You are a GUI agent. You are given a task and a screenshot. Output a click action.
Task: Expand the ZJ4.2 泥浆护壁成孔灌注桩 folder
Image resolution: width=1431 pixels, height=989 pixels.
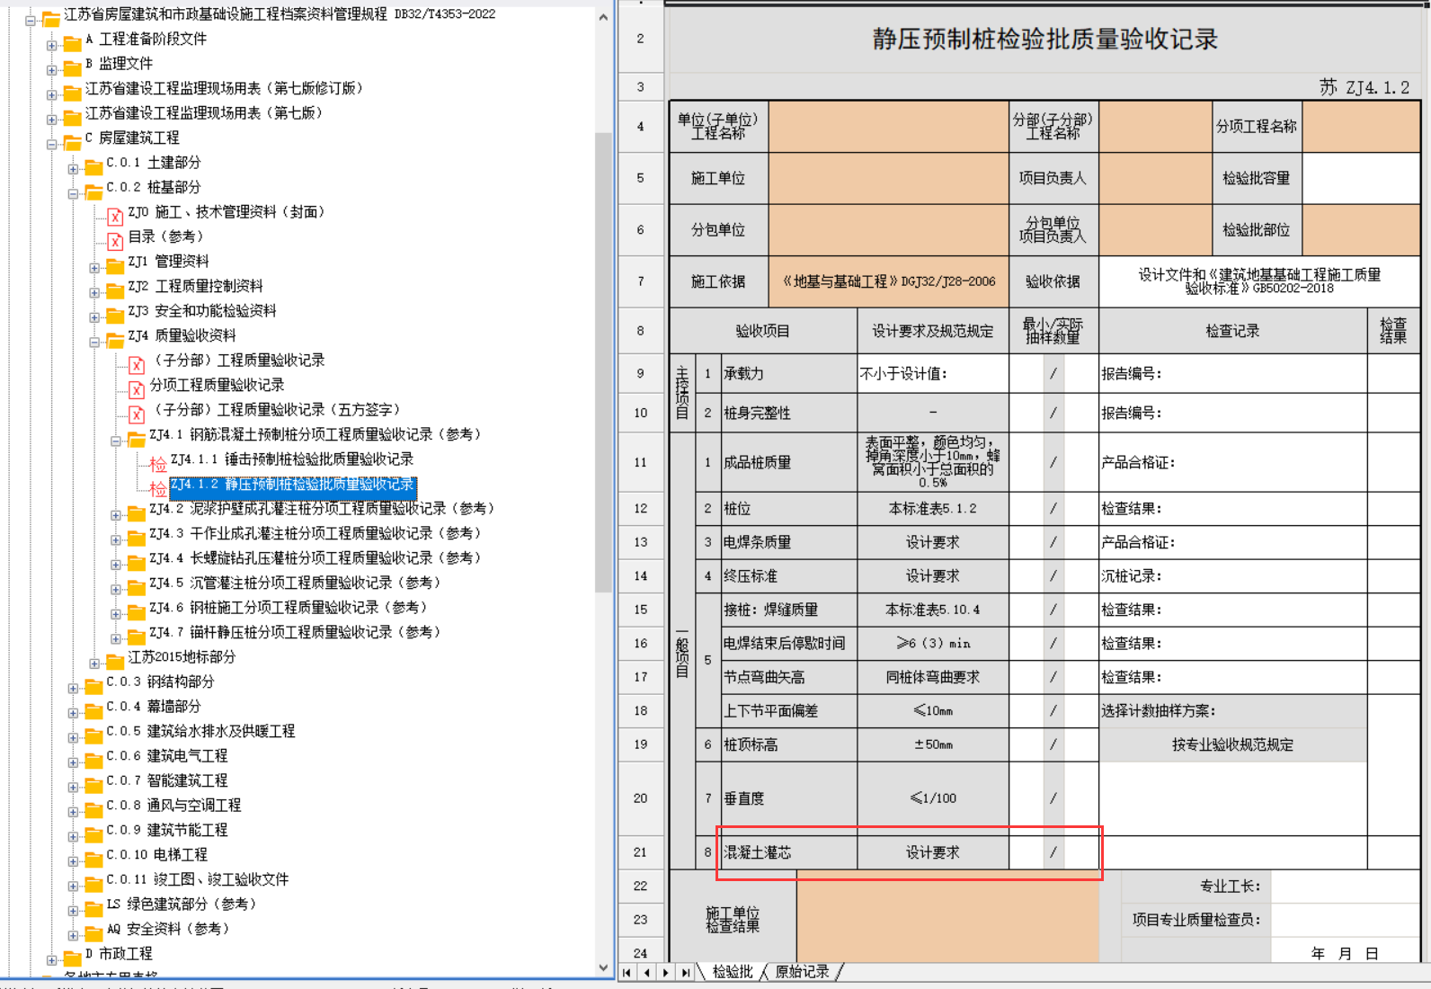pyautogui.click(x=116, y=515)
